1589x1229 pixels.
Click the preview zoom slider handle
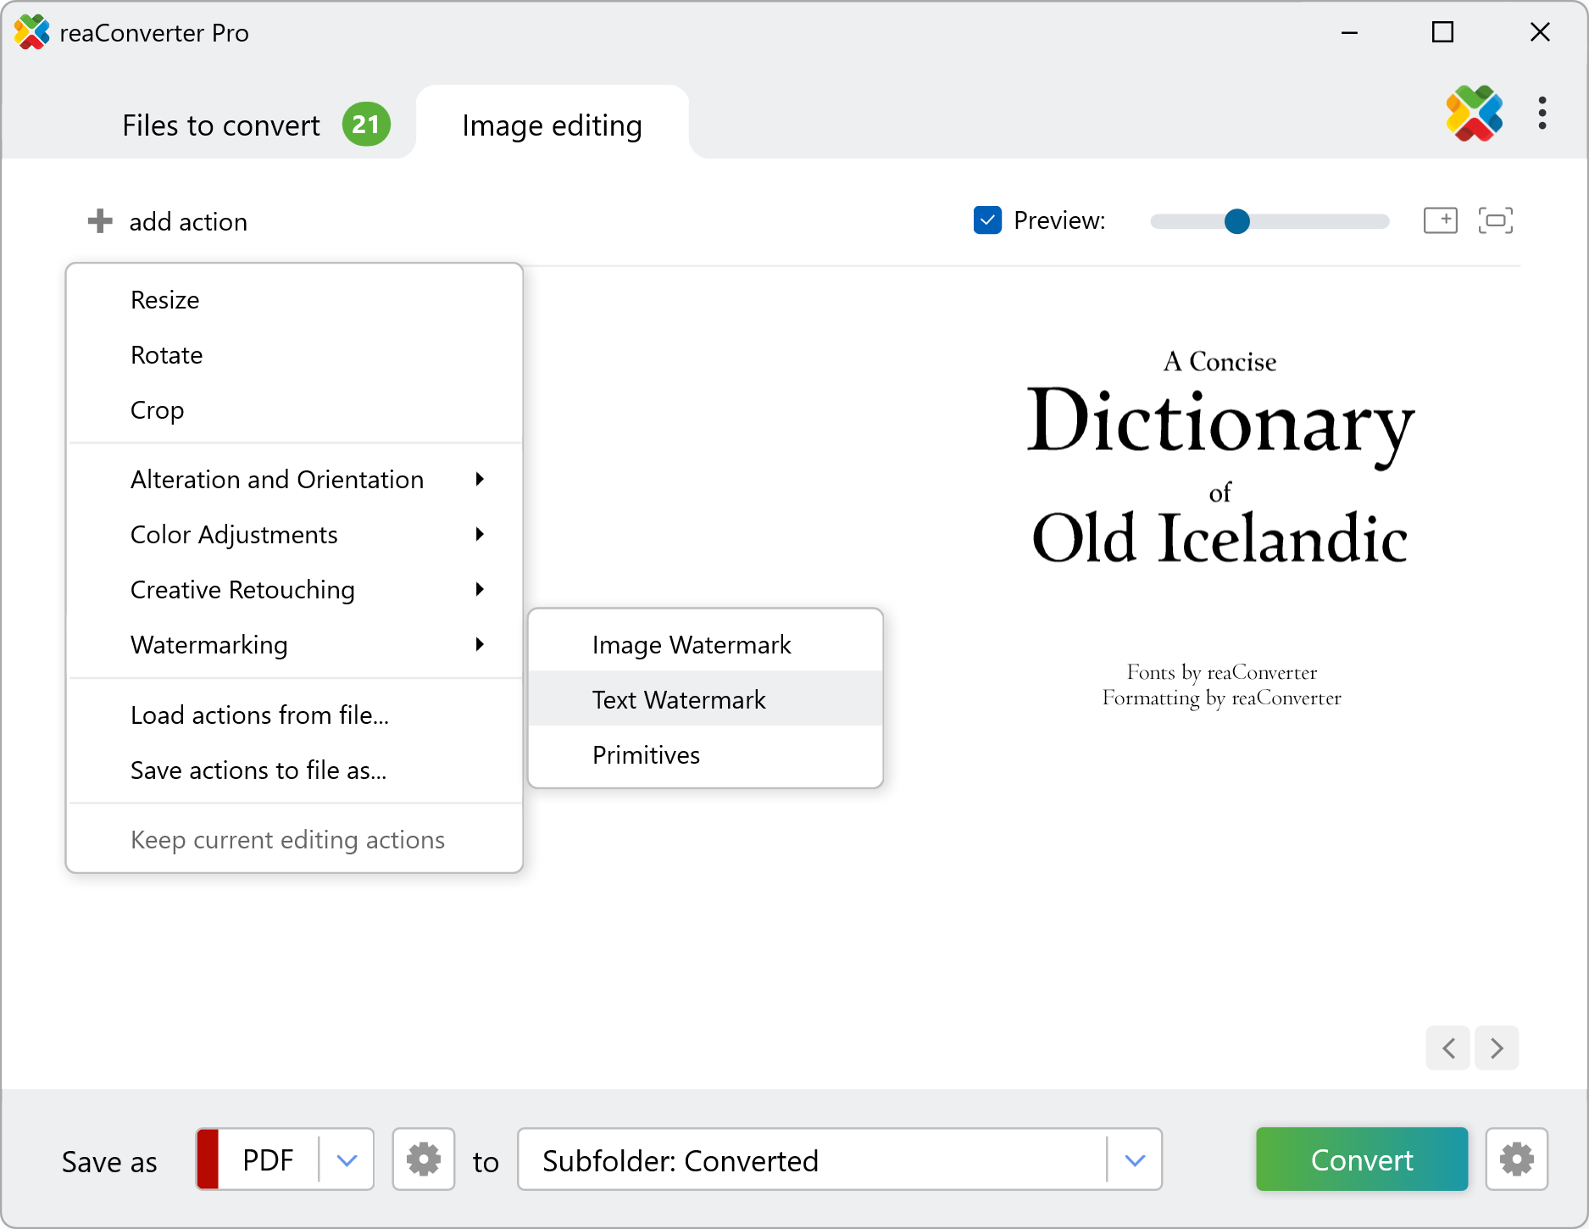1236,221
